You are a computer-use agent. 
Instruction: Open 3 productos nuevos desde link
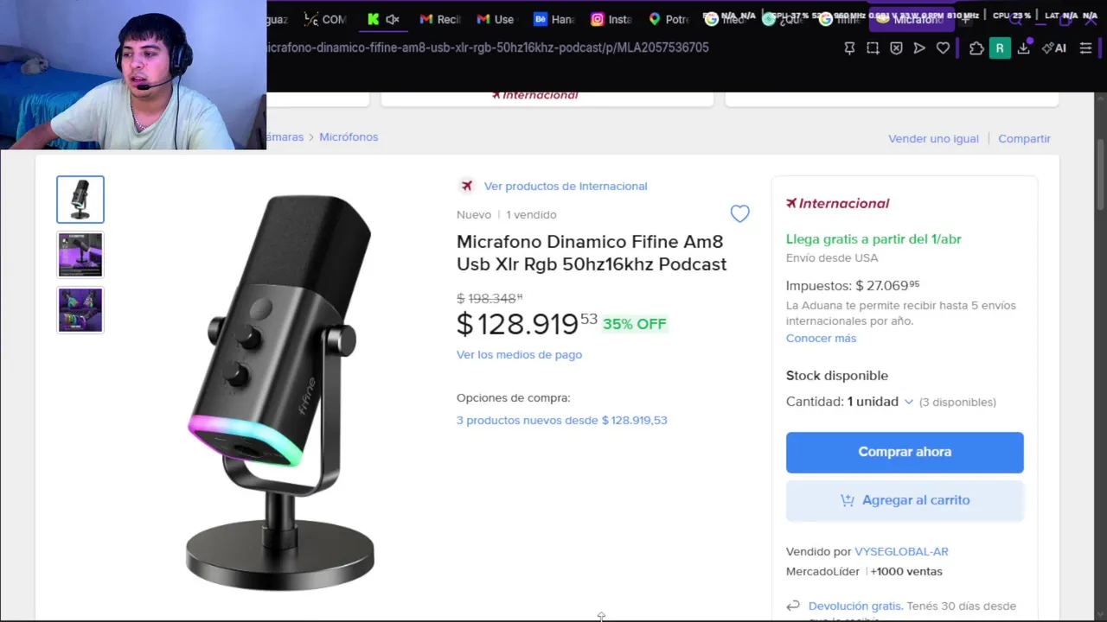(561, 420)
